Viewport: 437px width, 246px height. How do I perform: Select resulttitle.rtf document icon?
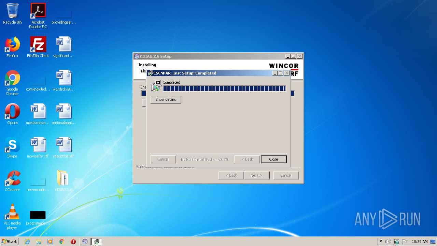tap(63, 148)
